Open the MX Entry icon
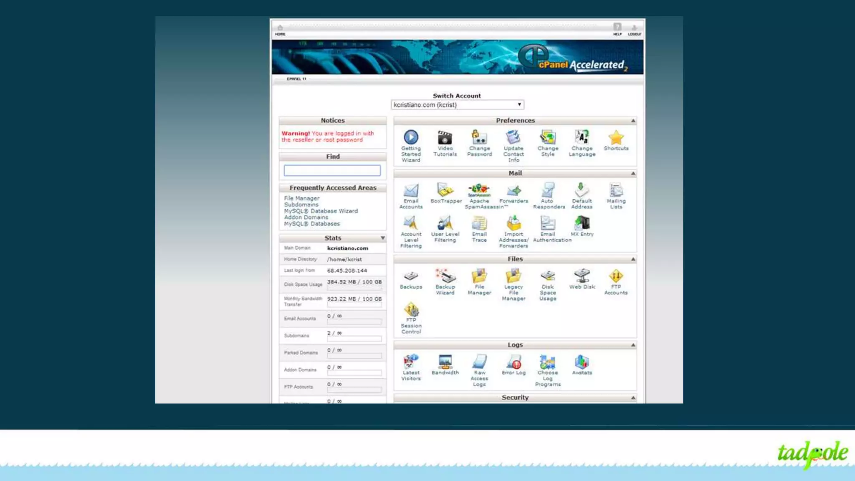Viewport: 855px width, 481px height. 582,224
